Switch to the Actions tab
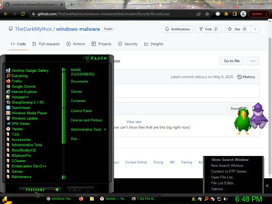Screen dimensions: 272x204 click(76, 44)
